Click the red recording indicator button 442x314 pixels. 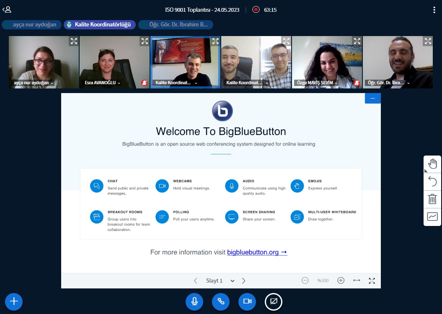click(256, 10)
